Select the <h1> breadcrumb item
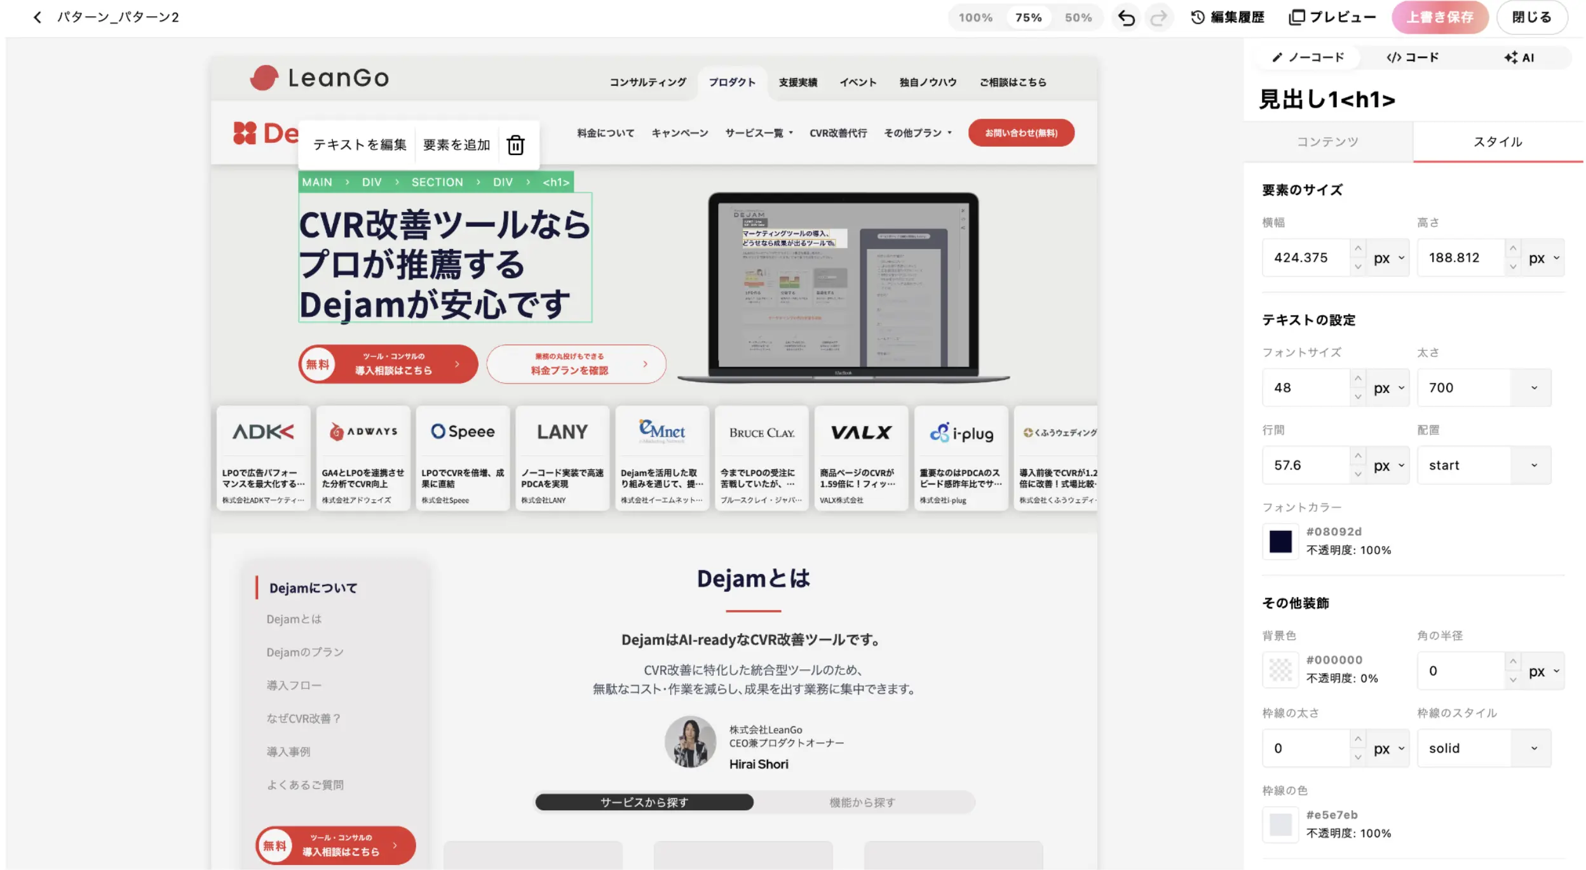The width and height of the screenshot is (1586, 870). pyautogui.click(x=555, y=182)
